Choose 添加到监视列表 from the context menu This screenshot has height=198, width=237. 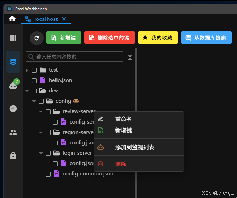tap(139, 147)
